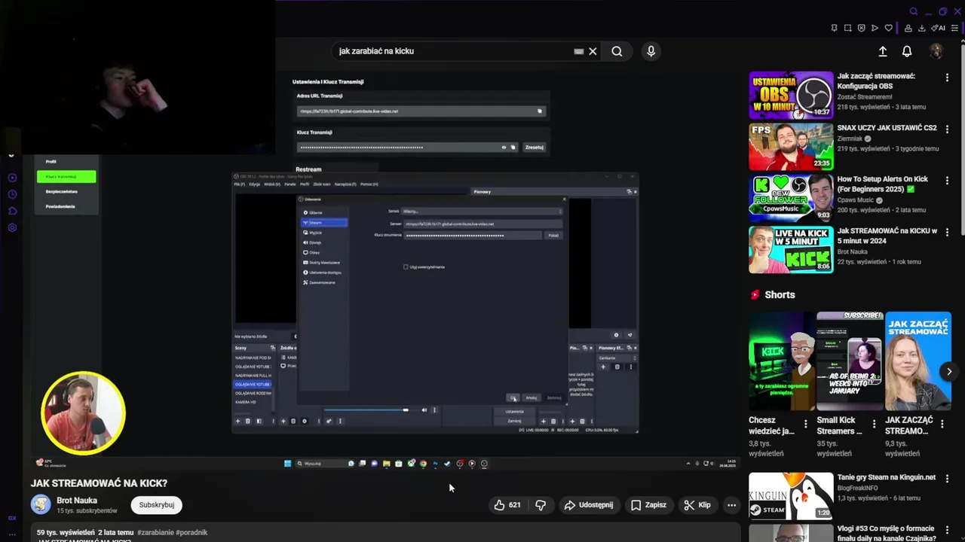The height and width of the screenshot is (542, 965).
Task: Open the player icon in browser toolbar
Action: (x=875, y=28)
